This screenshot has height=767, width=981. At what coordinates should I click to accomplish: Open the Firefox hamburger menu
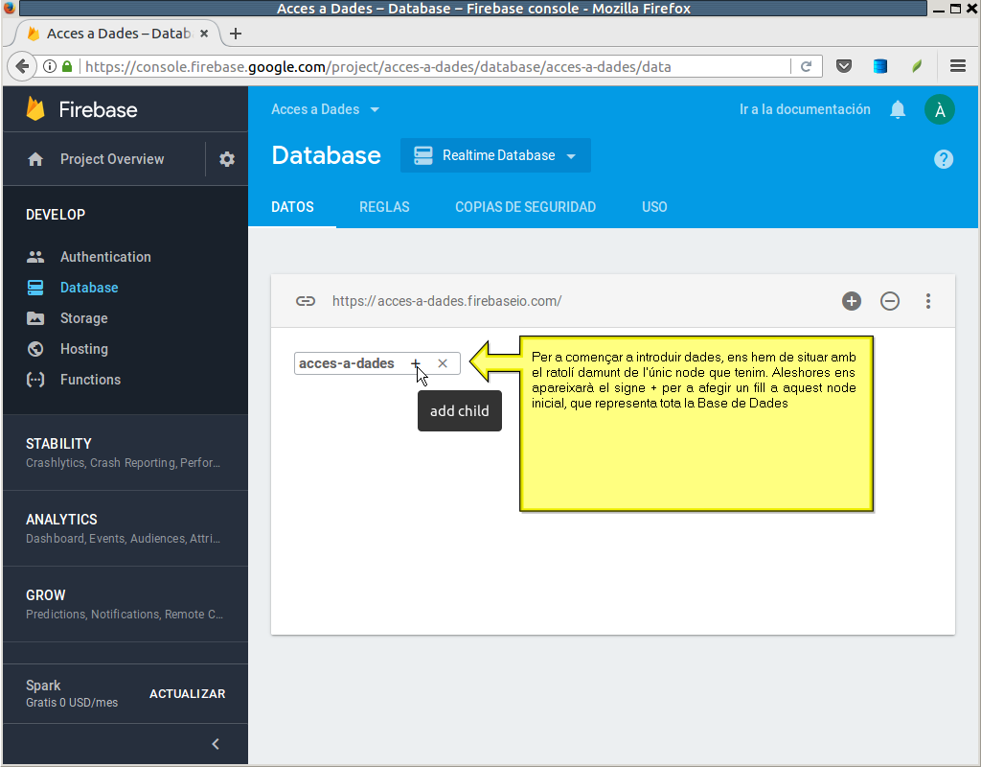pos(958,66)
